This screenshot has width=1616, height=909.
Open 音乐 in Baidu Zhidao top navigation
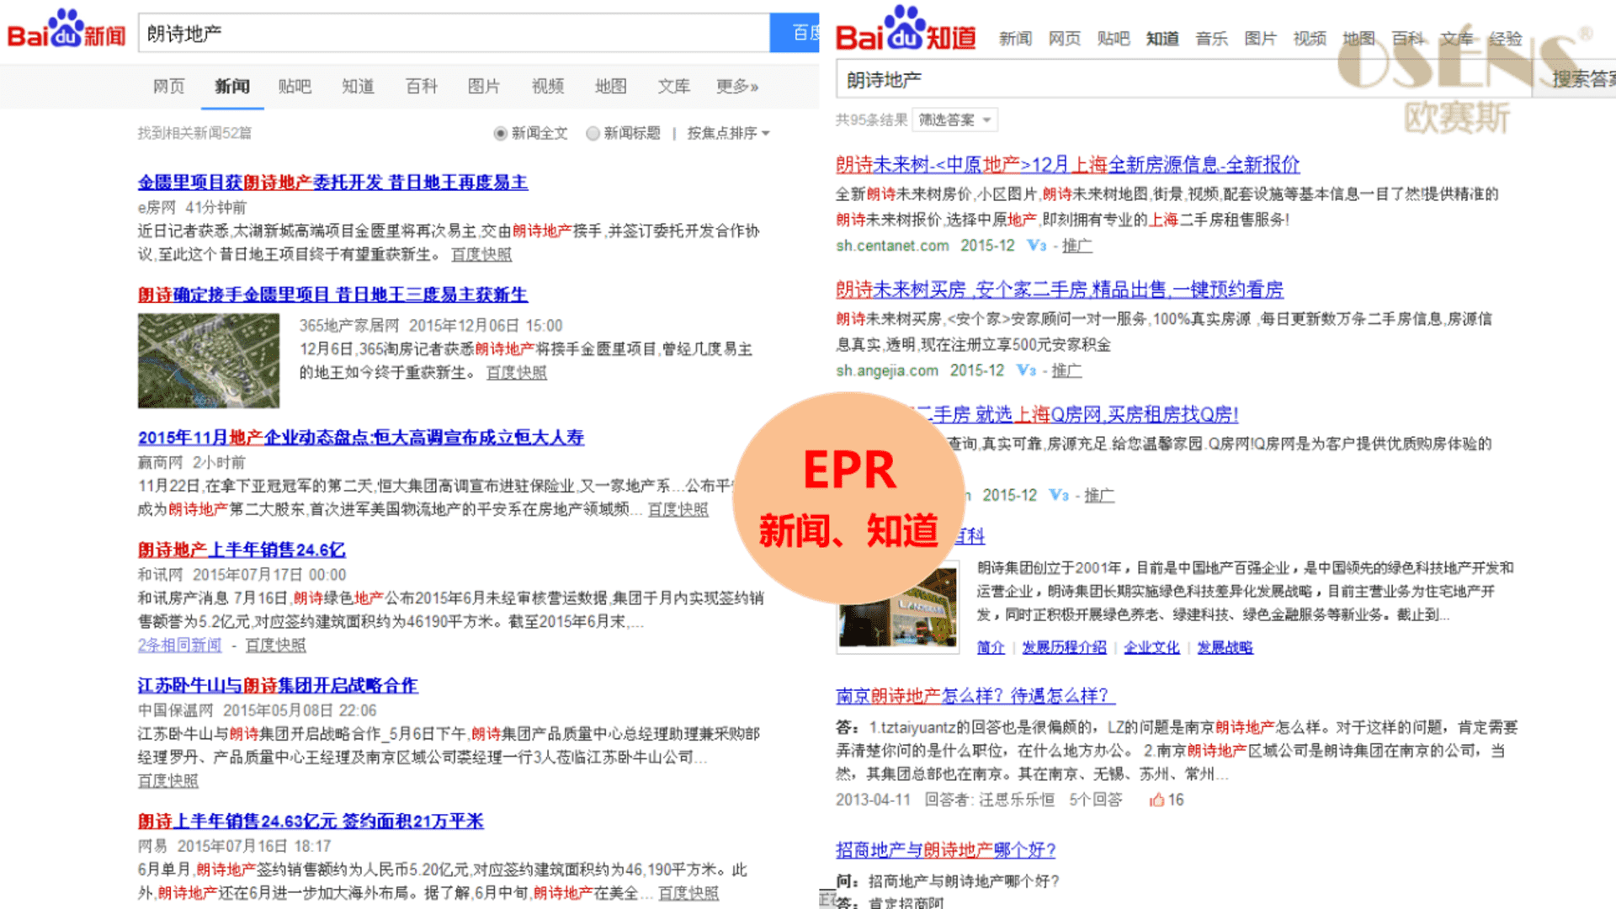(1212, 39)
